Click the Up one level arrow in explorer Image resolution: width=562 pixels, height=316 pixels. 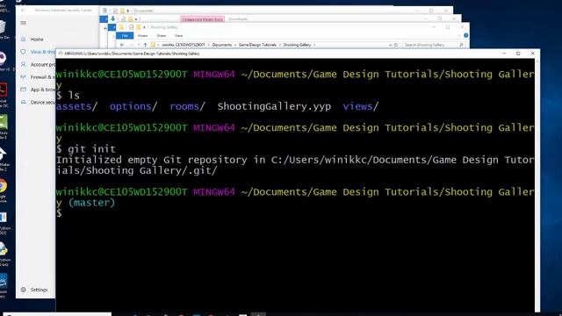[145, 45]
